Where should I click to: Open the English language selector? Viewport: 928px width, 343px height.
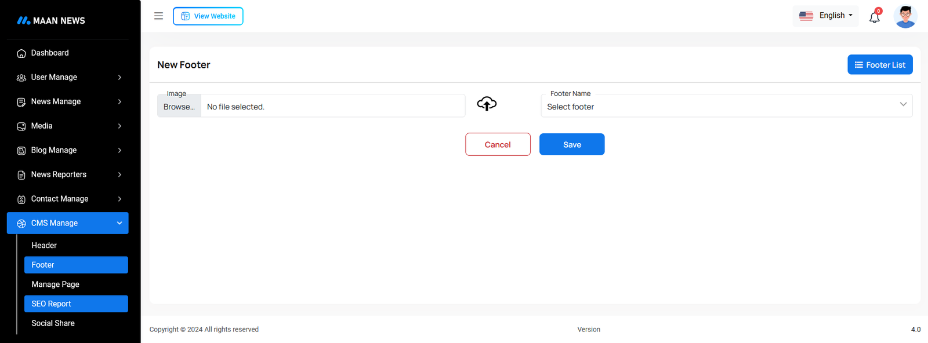pyautogui.click(x=826, y=16)
